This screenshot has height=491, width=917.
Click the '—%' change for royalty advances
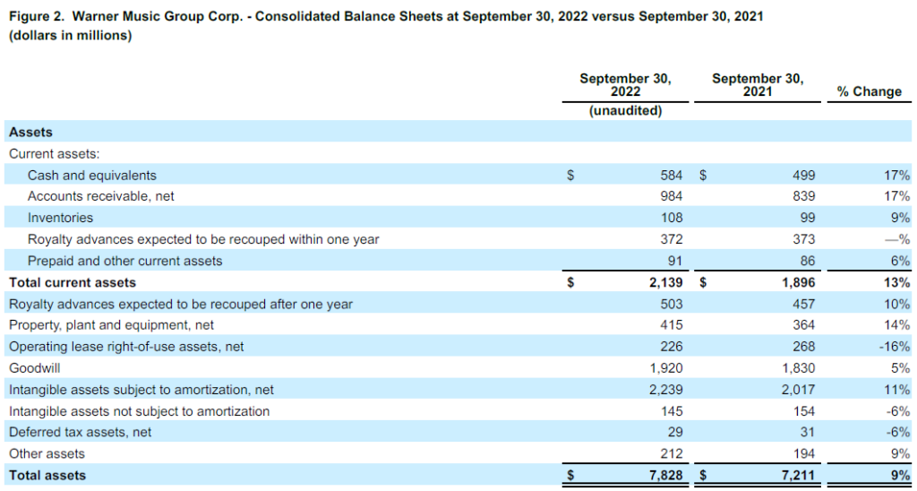point(898,239)
